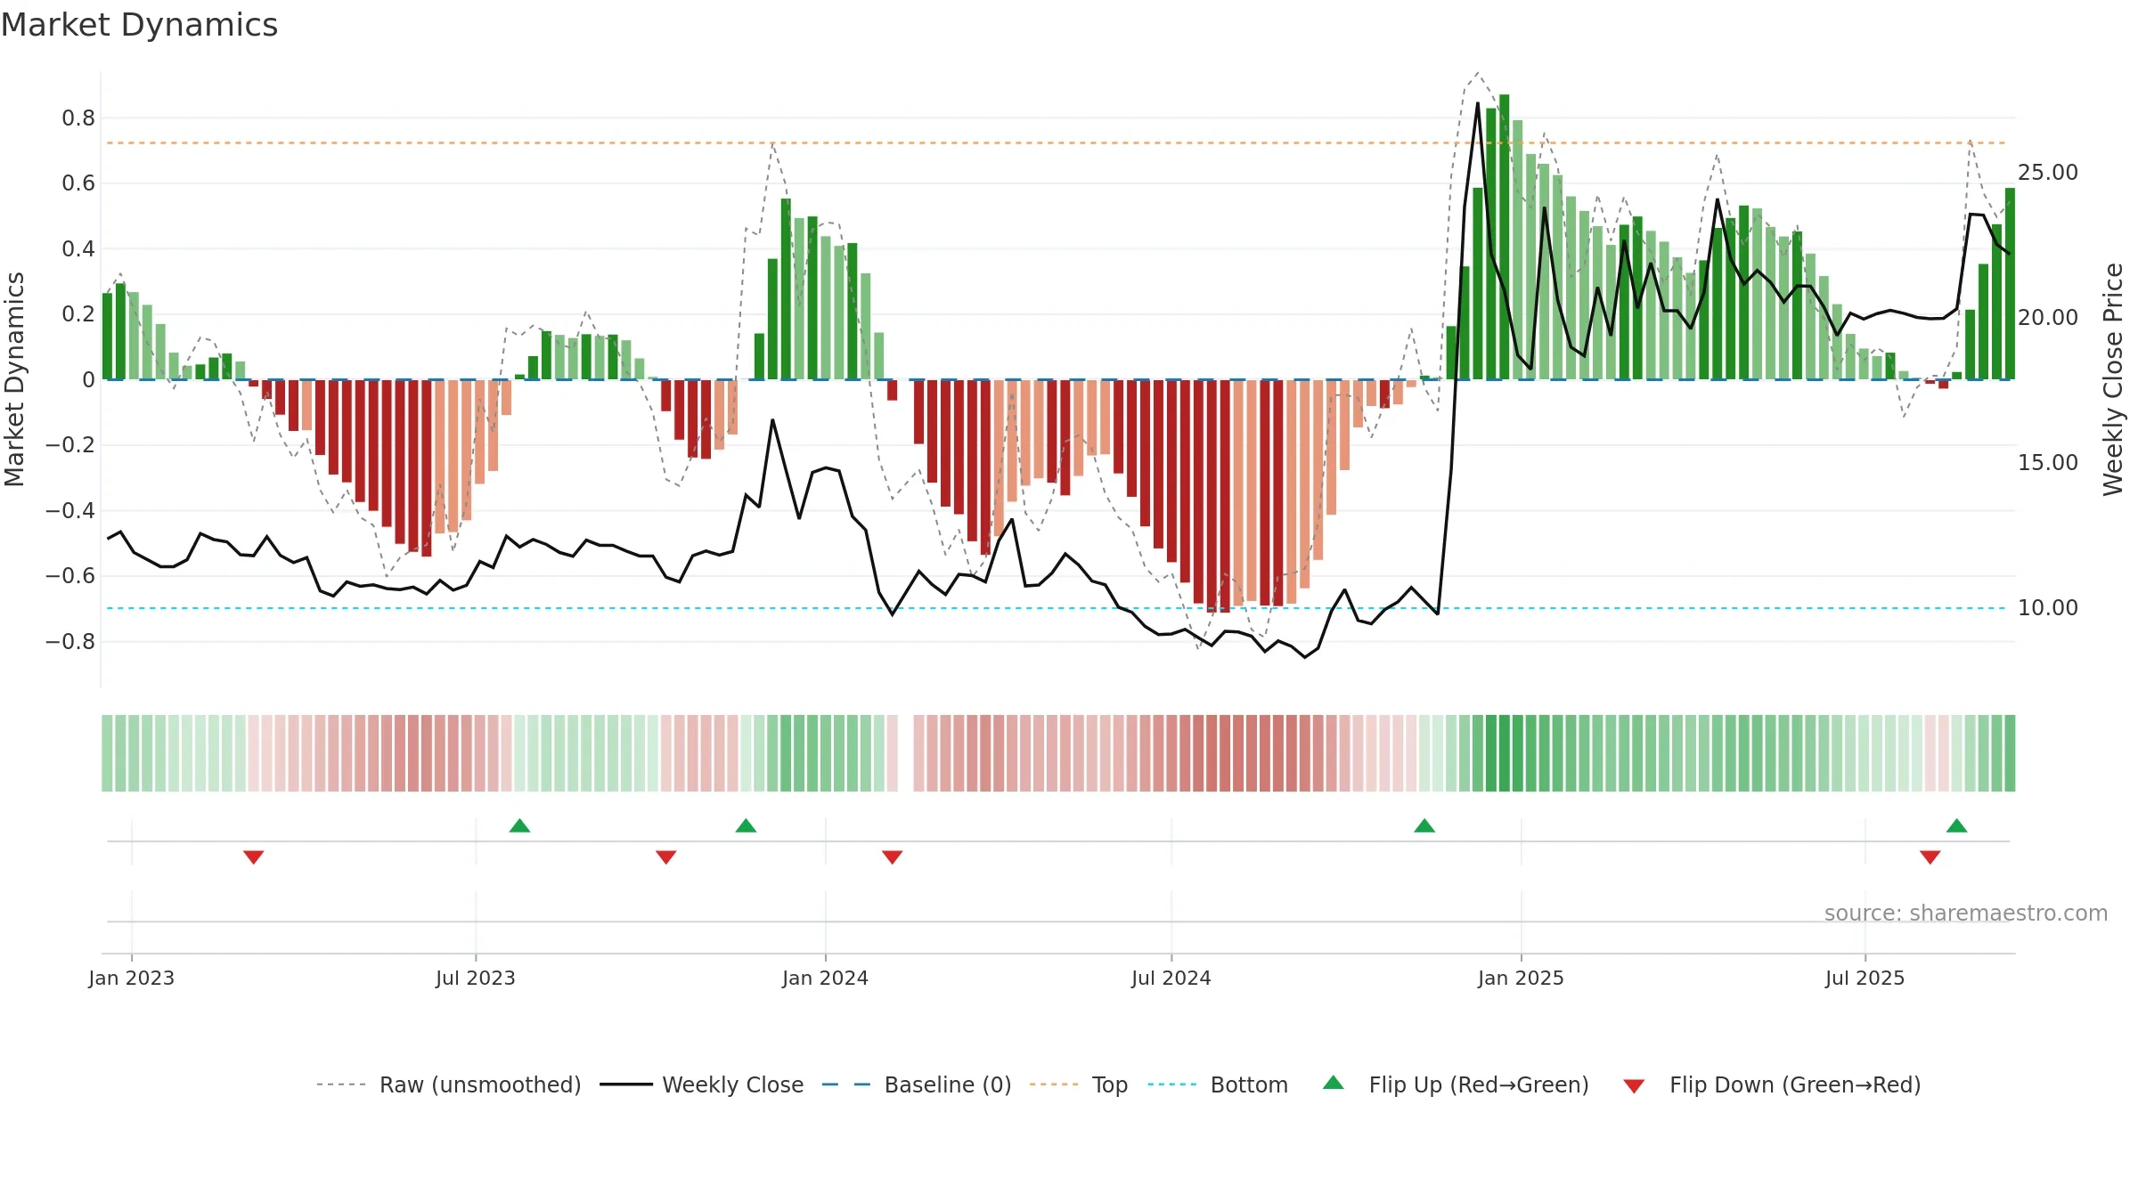Click the 25.00 right axis price label
The width and height of the screenshot is (2138, 1202).
click(2048, 173)
